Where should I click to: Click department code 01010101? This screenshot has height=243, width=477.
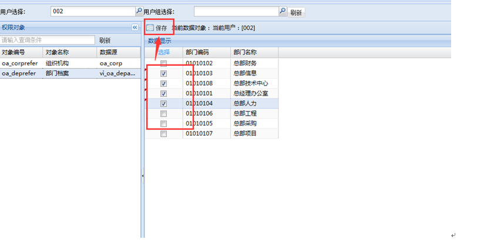199,93
